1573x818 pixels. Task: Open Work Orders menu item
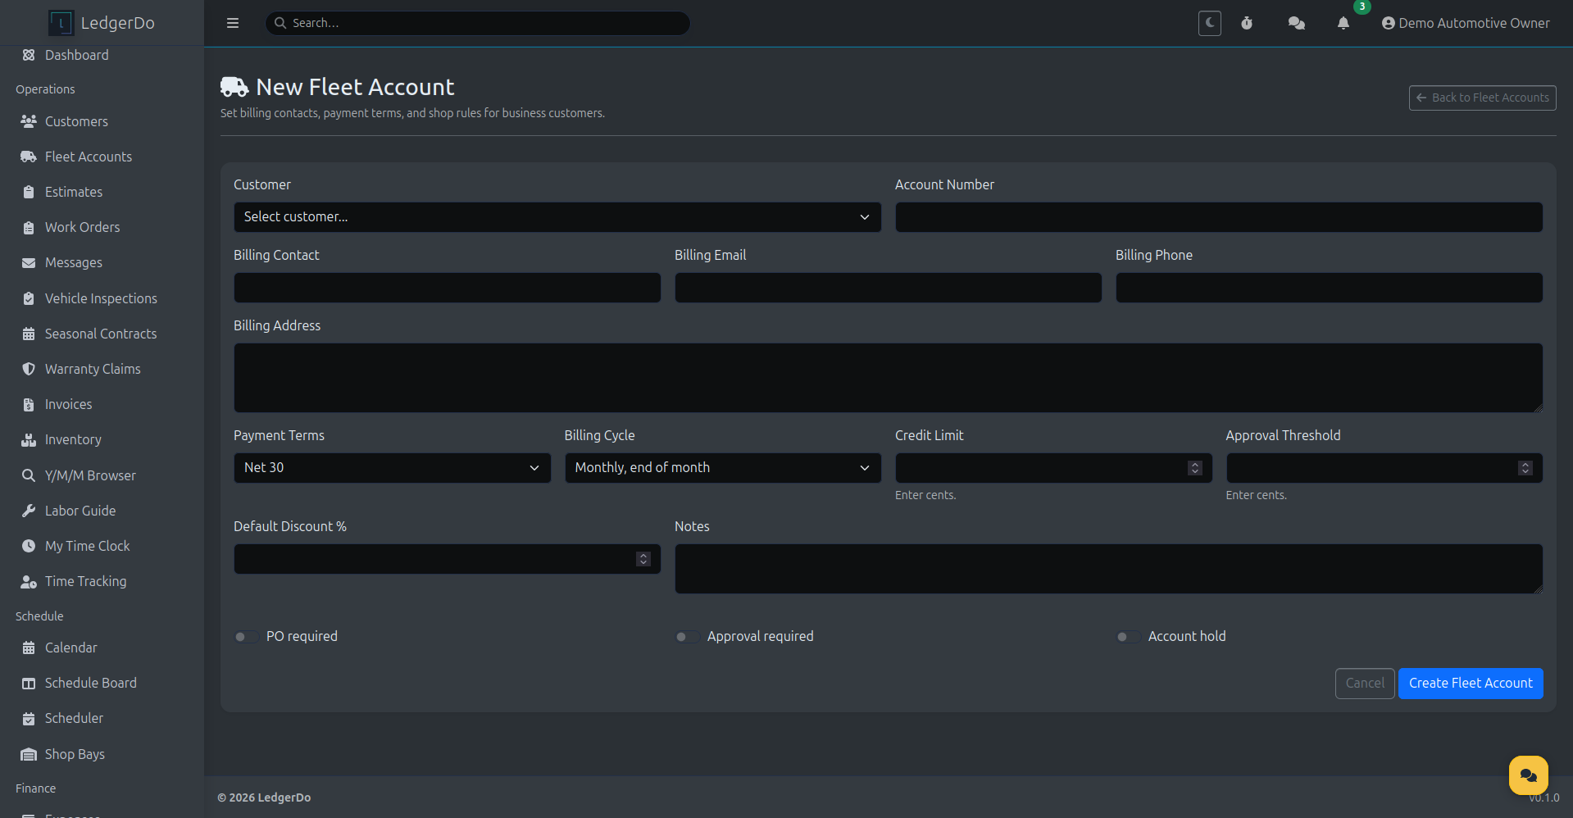click(x=82, y=227)
